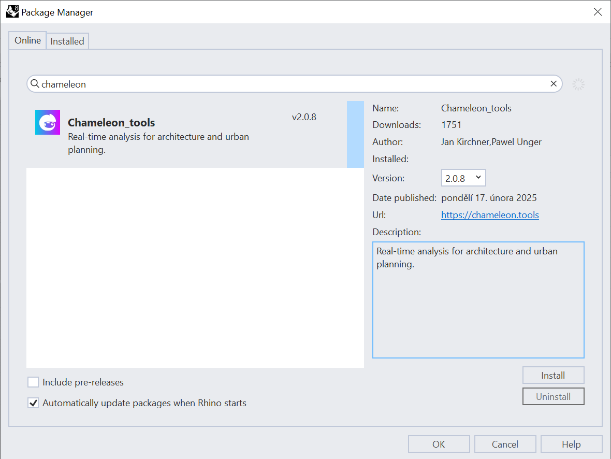Enable the Include pre-releases checkbox
The image size is (611, 459).
coord(33,382)
